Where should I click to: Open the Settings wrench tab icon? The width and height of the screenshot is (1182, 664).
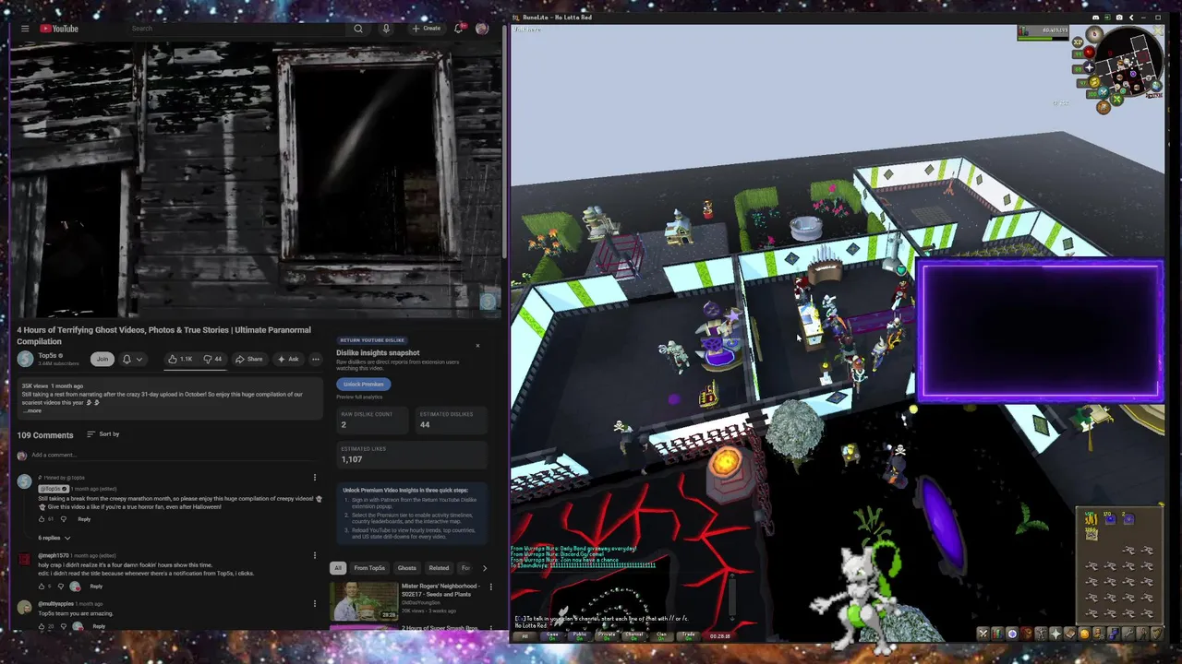click(1128, 634)
